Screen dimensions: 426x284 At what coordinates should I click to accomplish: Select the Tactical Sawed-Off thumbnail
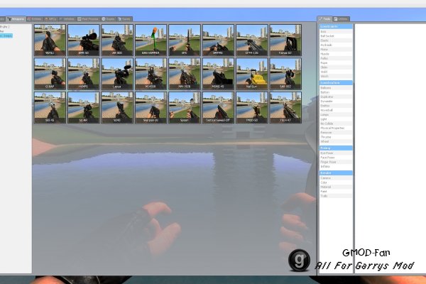click(x=218, y=107)
